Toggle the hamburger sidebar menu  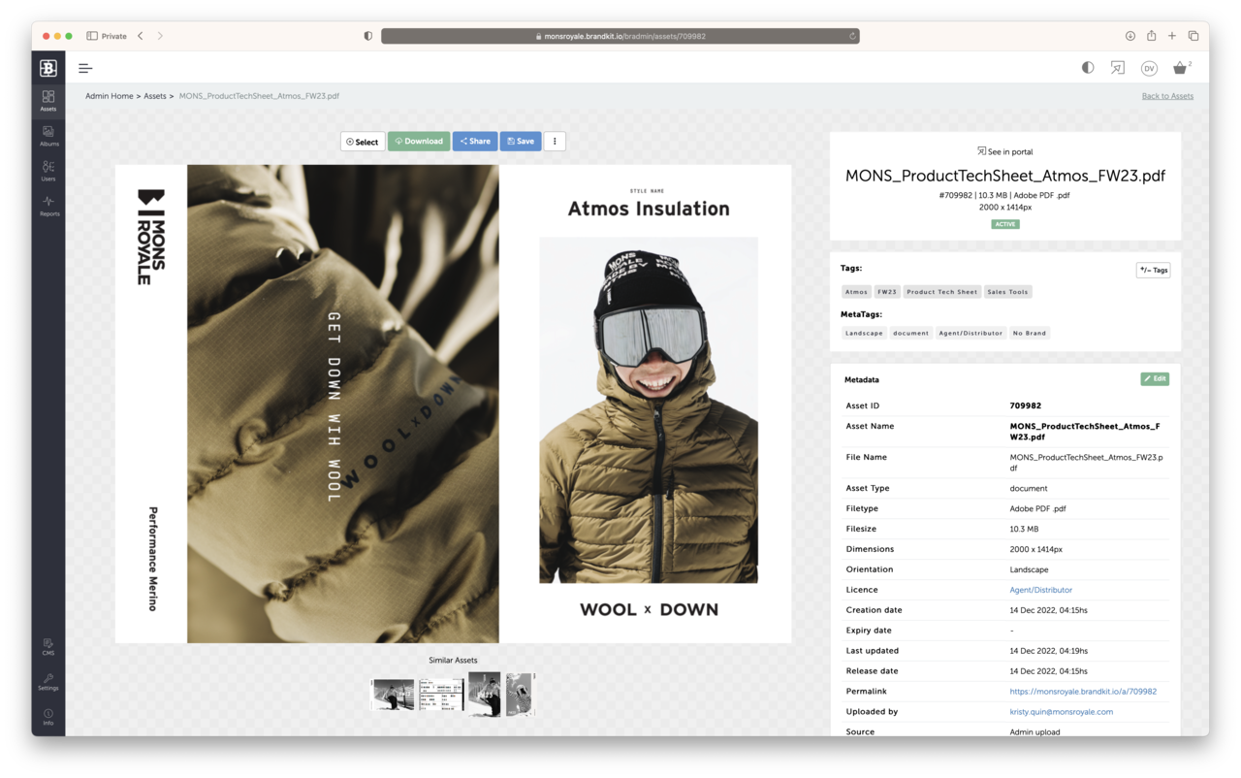click(x=85, y=68)
